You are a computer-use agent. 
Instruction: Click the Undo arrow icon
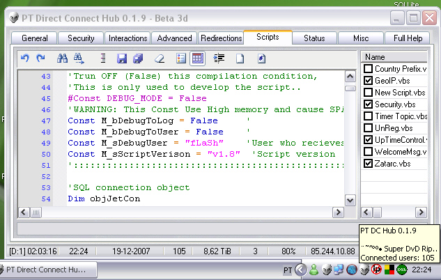26,59
